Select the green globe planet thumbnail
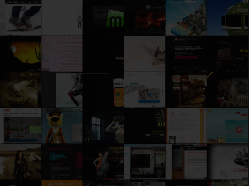 pos(227,18)
